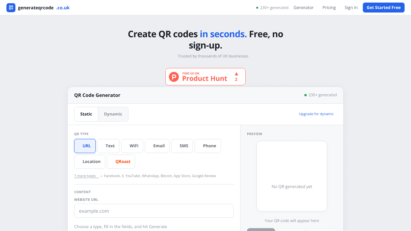Choose the Phone QR type
This screenshot has height=231, width=411.
click(208, 146)
